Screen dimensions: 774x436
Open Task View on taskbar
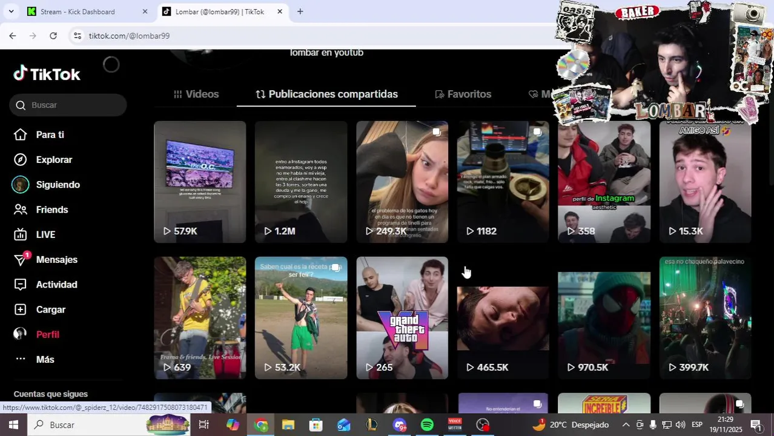[x=204, y=424]
